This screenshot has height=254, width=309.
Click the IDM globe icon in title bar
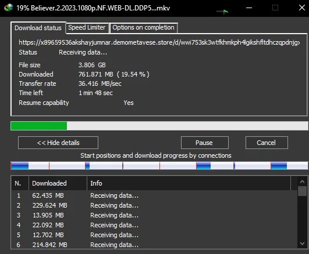9,8
